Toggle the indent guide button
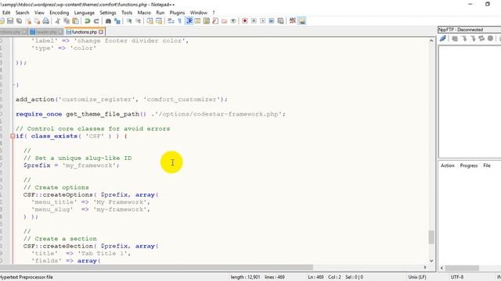Image resolution: width=501 pixels, height=281 pixels. click(x=189, y=21)
